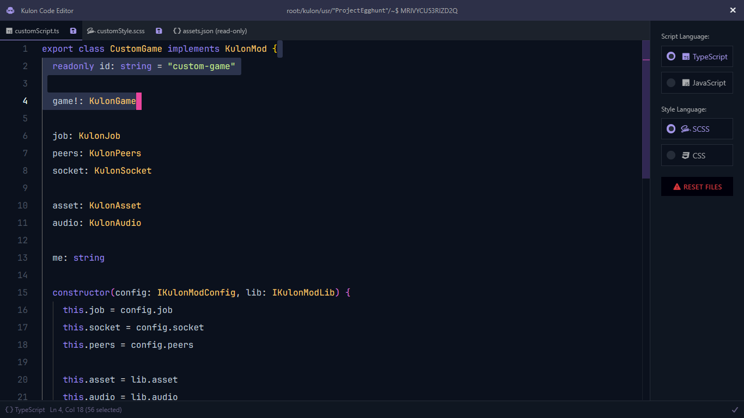
Task: Close the Kulon Code Editor with the X
Action: click(x=733, y=10)
